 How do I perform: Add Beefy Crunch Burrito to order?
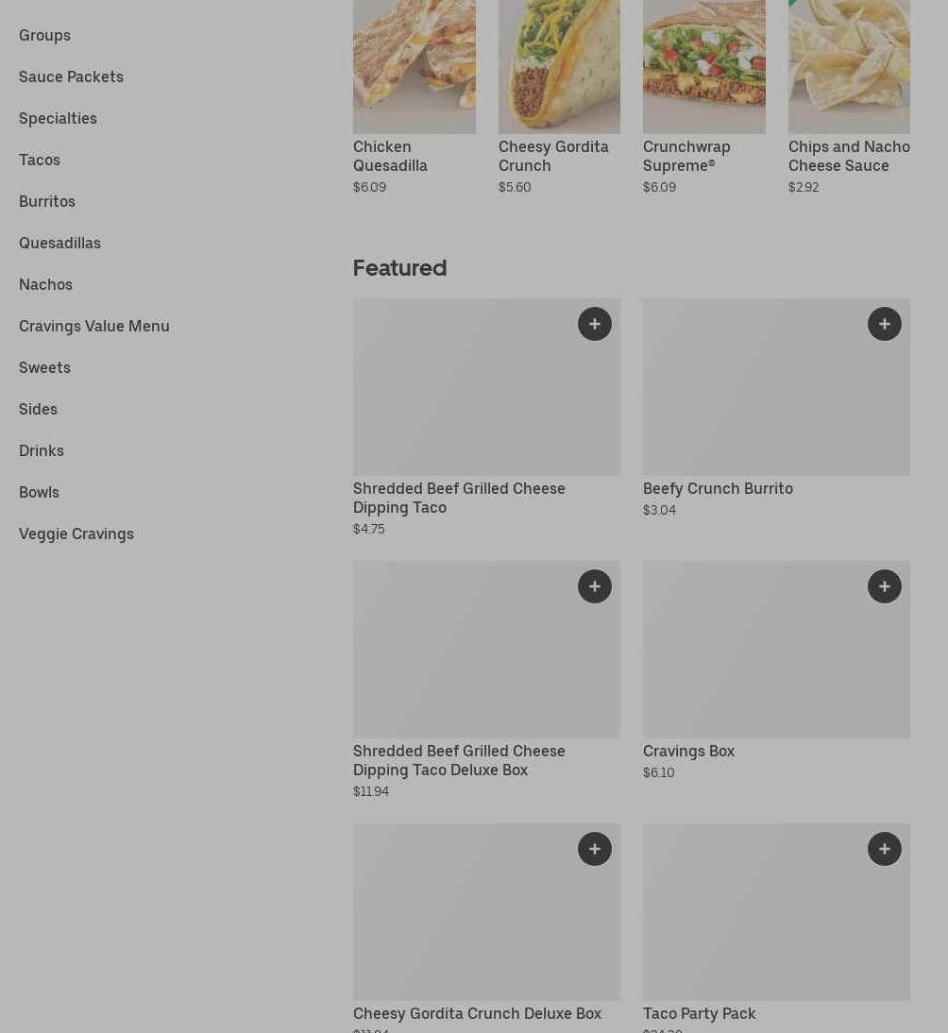point(884,324)
